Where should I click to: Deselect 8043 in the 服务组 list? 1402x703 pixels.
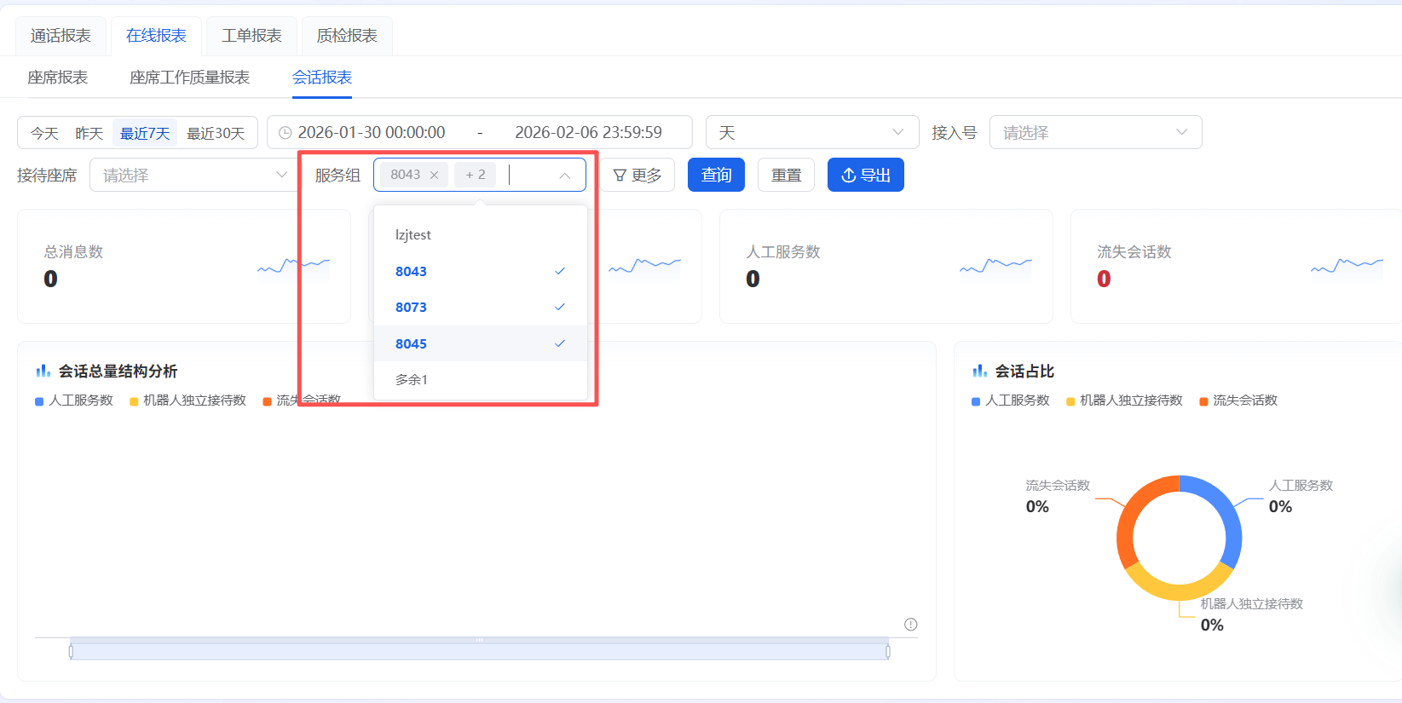coord(481,271)
